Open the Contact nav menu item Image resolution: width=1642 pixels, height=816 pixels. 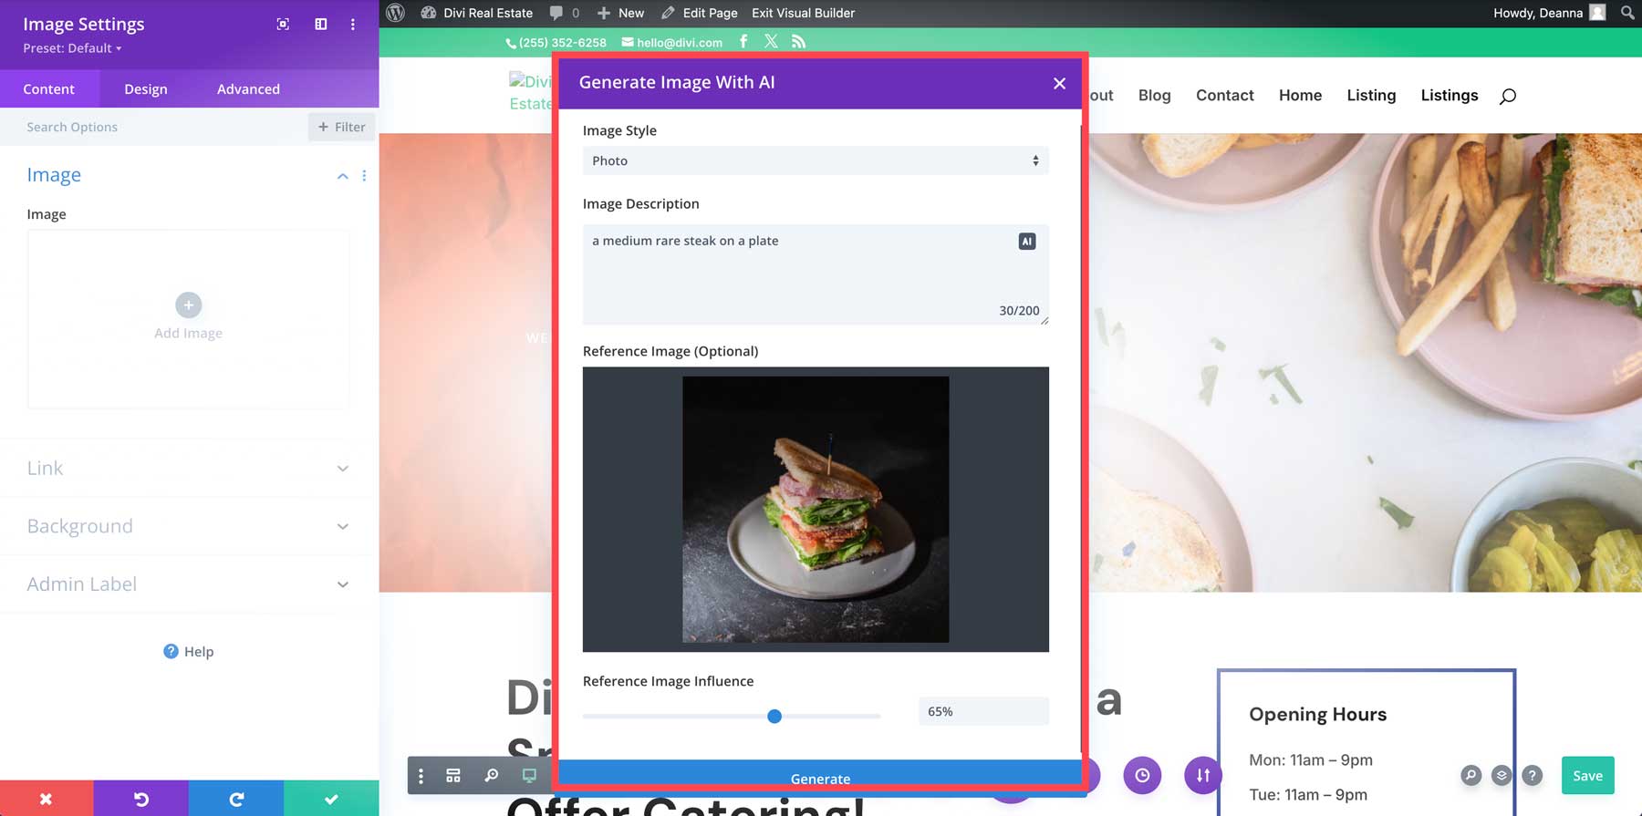pos(1224,95)
